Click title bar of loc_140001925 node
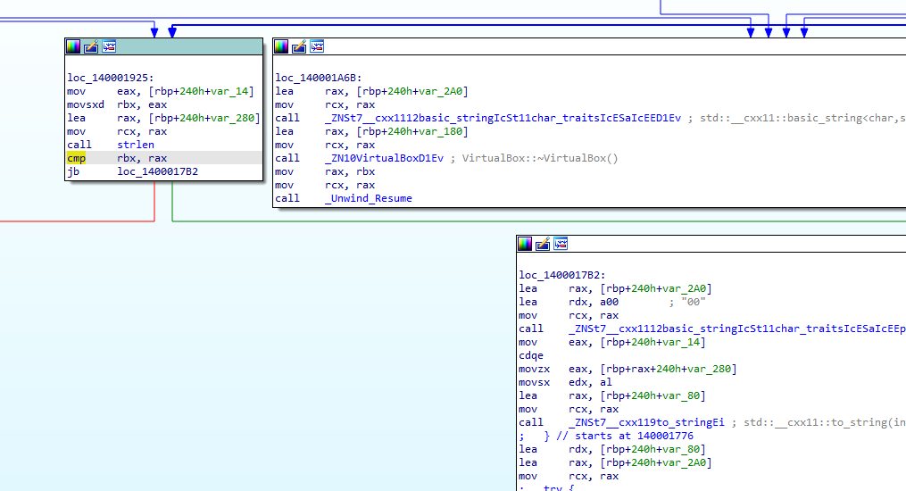Screen dimensions: 906x491 [164, 46]
